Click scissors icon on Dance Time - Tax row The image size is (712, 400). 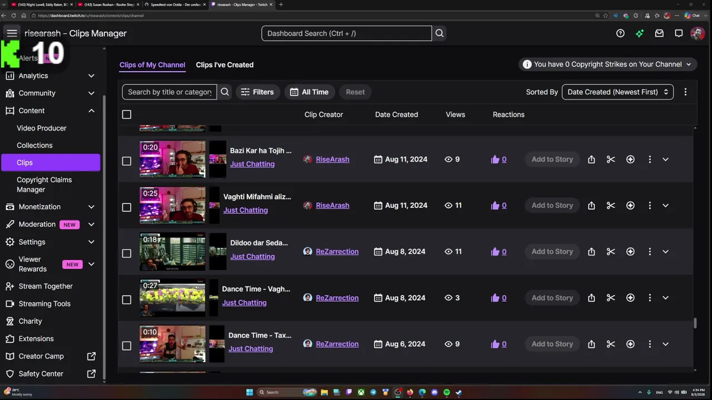click(611, 344)
